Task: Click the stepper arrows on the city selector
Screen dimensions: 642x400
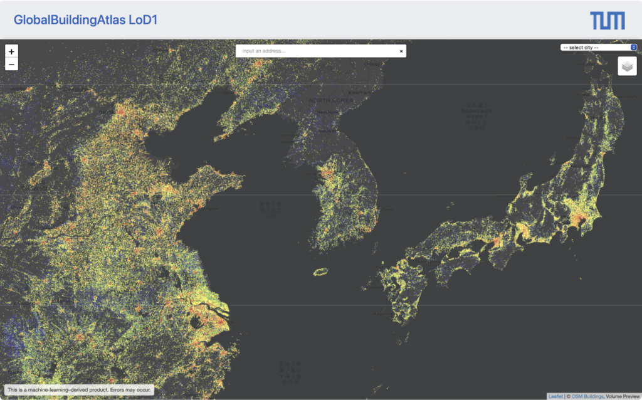Action: tap(633, 46)
